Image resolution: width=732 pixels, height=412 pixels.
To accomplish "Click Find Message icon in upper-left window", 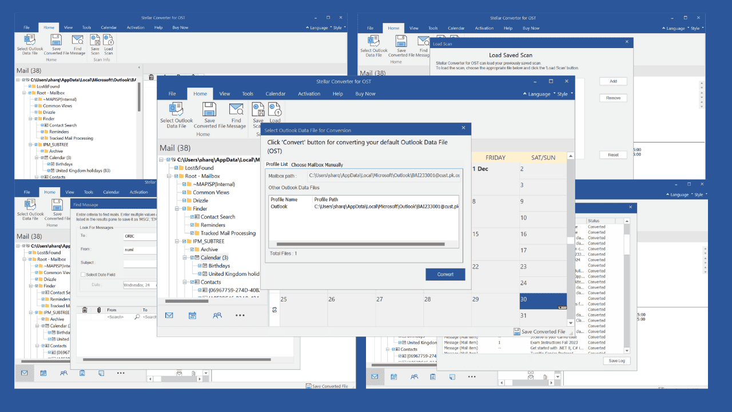I will [77, 40].
